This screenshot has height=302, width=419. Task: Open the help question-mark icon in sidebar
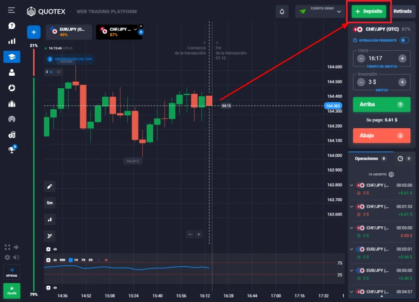tap(11, 25)
